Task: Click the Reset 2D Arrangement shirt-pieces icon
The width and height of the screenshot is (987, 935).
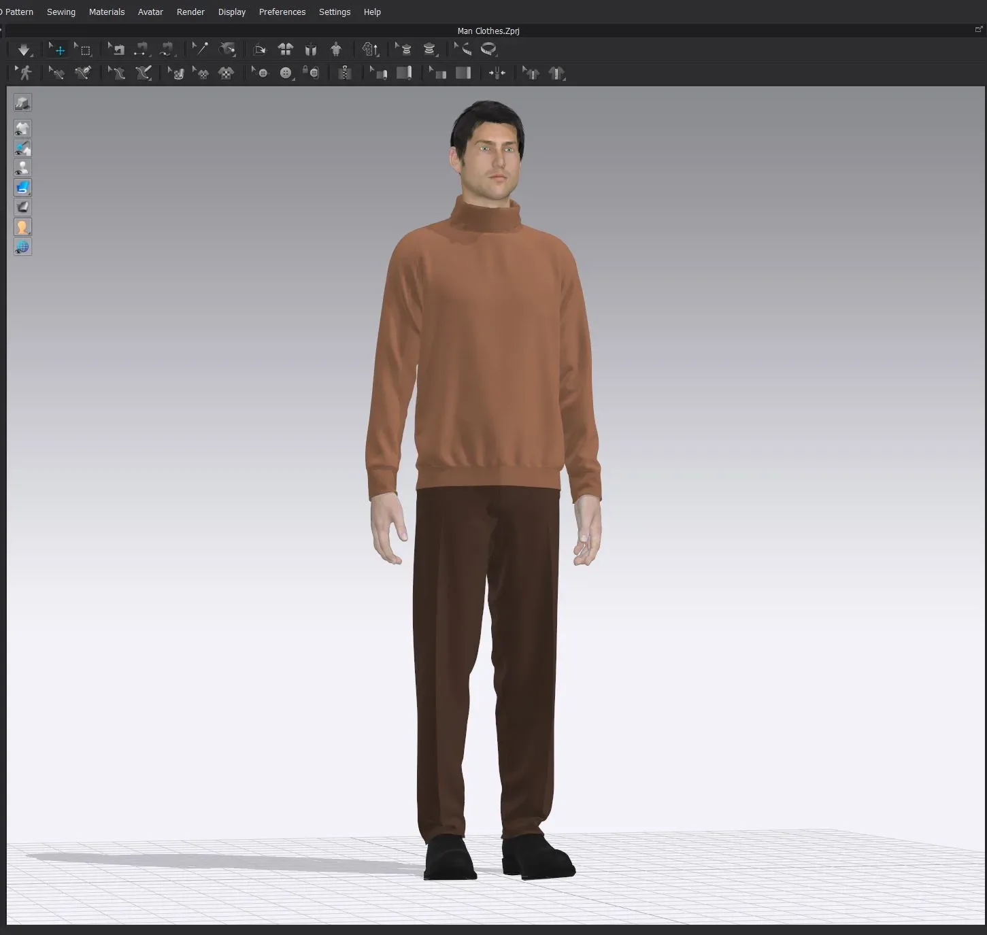Action: click(x=286, y=49)
